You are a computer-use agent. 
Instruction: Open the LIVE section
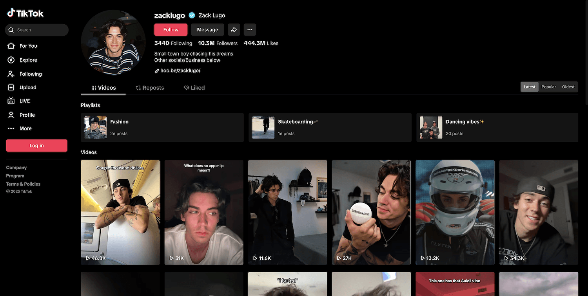24,101
